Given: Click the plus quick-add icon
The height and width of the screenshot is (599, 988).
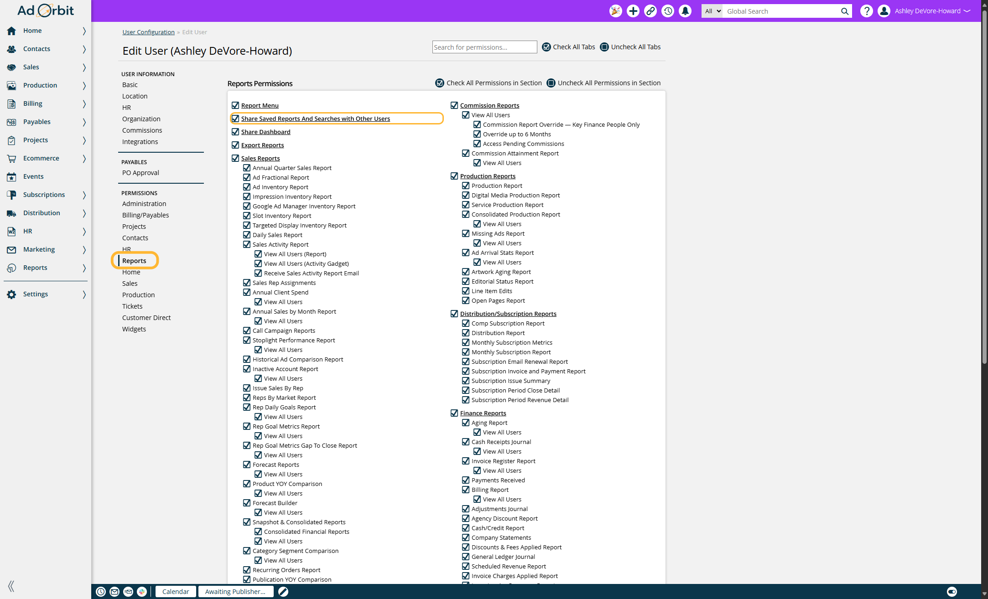Looking at the screenshot, I should (x=633, y=11).
